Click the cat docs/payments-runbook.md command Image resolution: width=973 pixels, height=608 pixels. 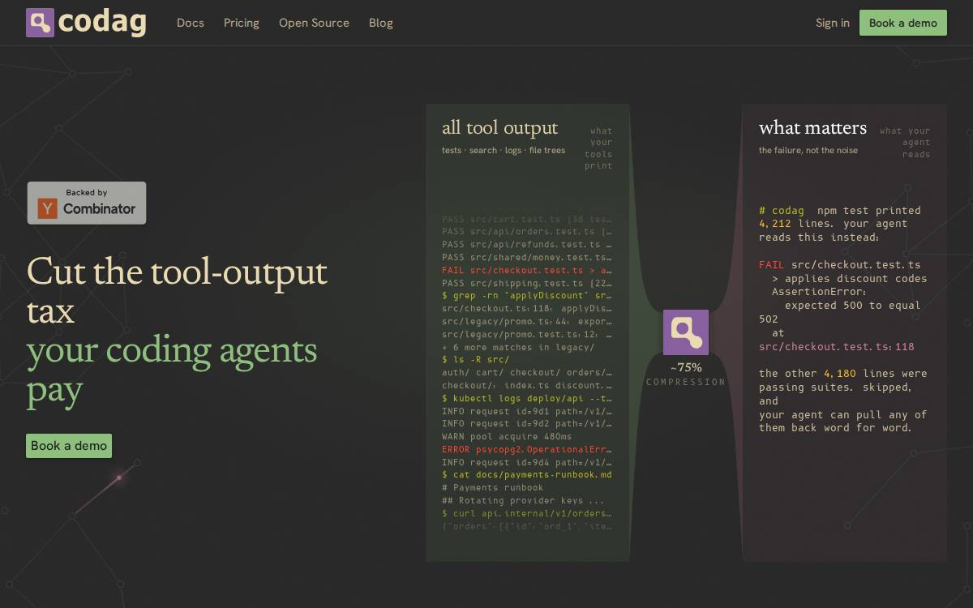(527, 475)
